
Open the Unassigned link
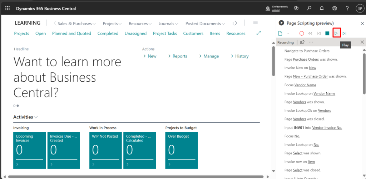[x=135, y=34]
